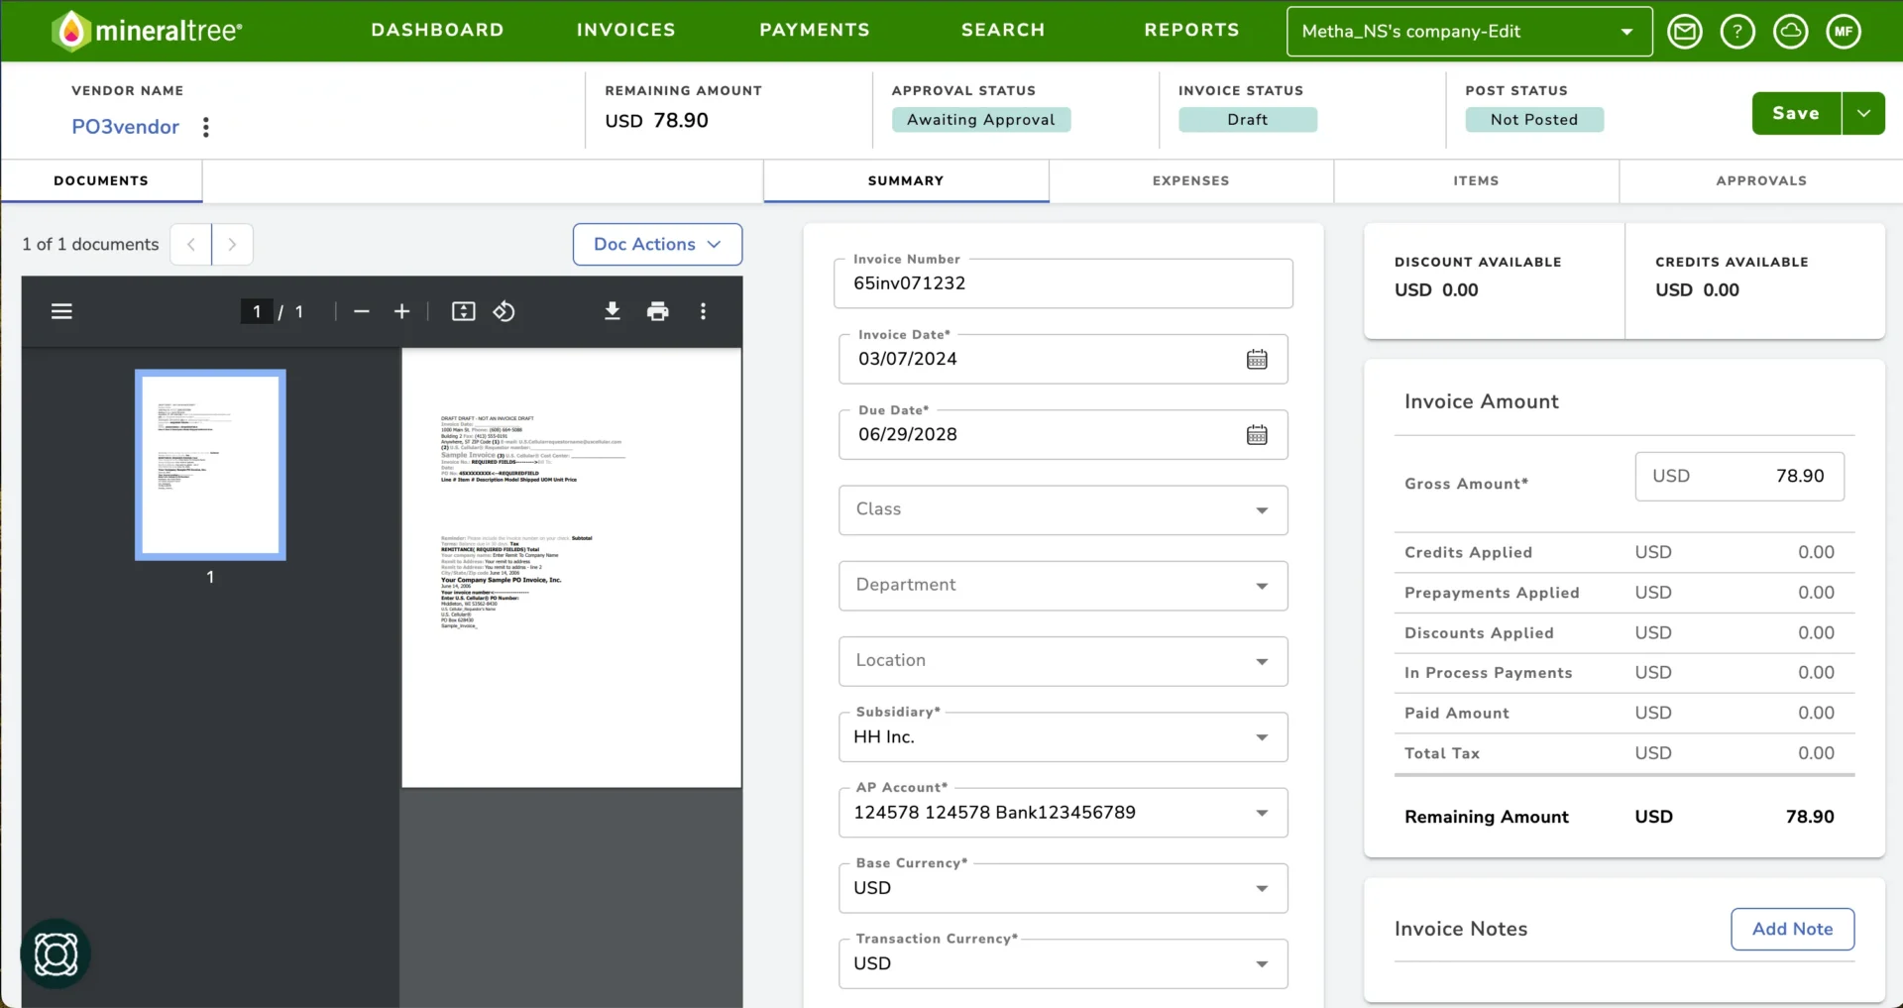This screenshot has height=1008, width=1903.
Task: Toggle the PDF sidebar hamburger menu
Action: 61,311
